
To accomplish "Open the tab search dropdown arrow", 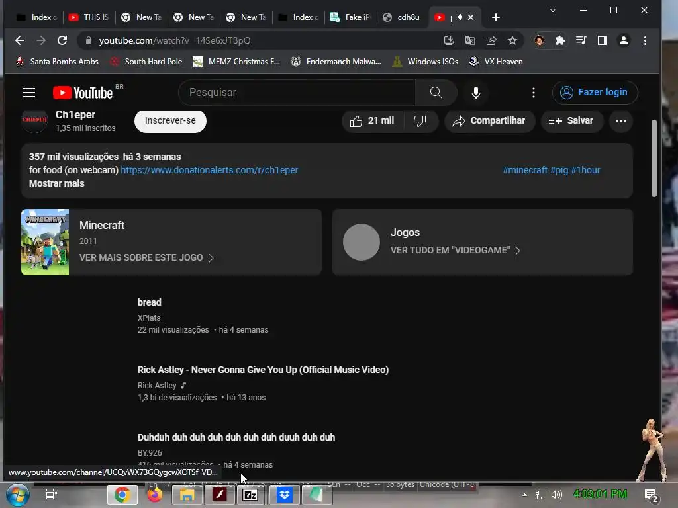I will point(553,10).
